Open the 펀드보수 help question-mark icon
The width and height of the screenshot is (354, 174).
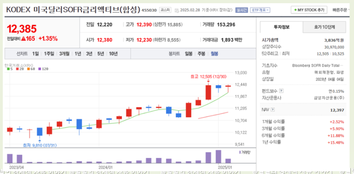coord(281,91)
